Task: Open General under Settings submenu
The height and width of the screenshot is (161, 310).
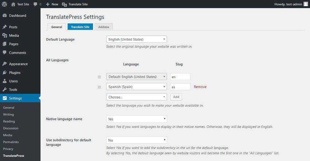Action: [9, 108]
